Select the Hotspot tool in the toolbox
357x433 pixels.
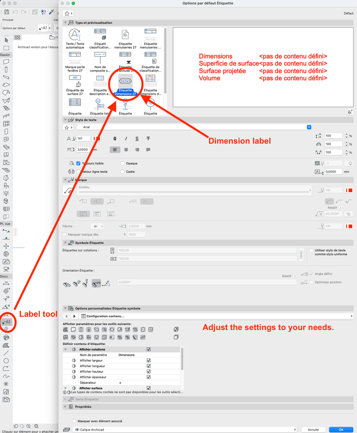click(6, 384)
